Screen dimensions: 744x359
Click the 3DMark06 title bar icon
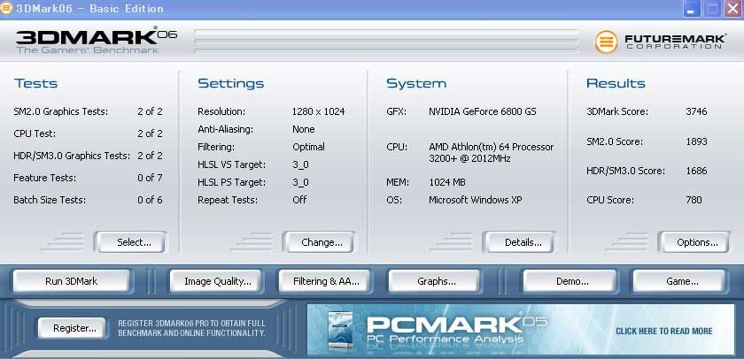coord(5,9)
